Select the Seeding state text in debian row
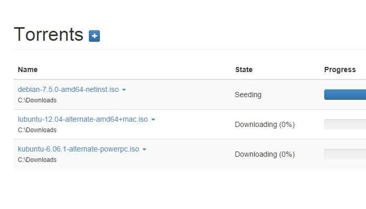366x209 pixels. tap(248, 95)
